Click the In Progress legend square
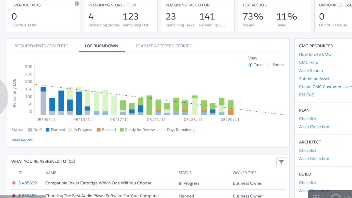The width and height of the screenshot is (352, 198). tap(70, 130)
